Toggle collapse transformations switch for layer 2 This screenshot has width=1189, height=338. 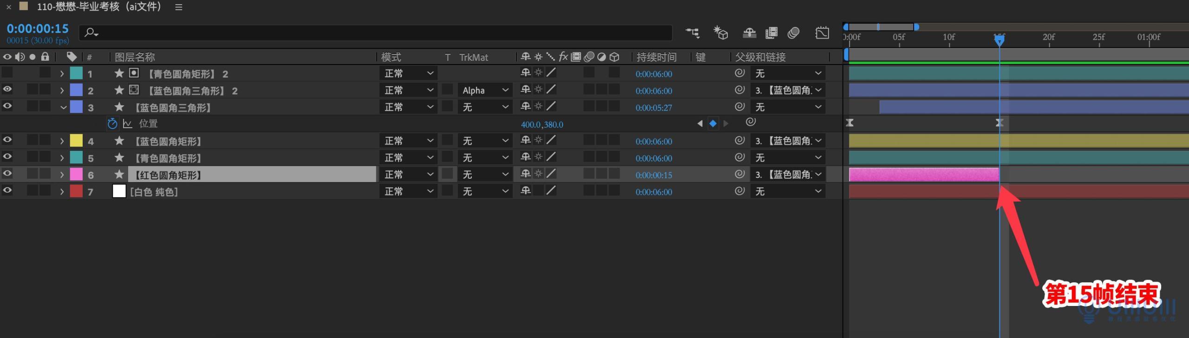pyautogui.click(x=538, y=89)
